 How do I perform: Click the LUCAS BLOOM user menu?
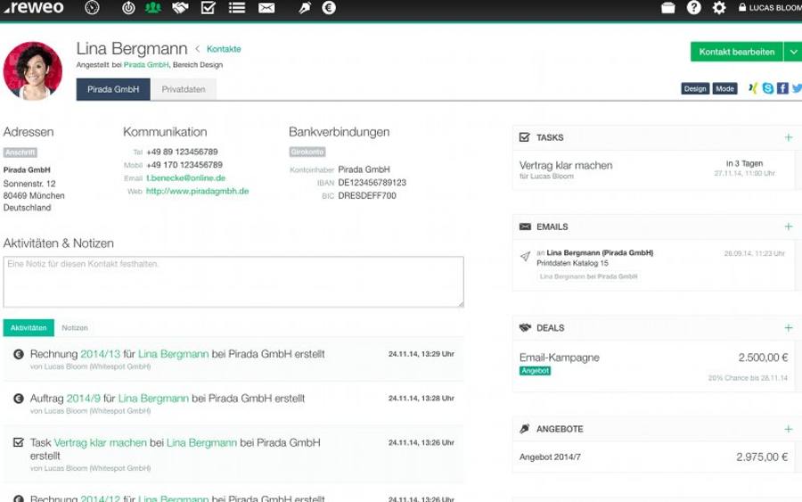pos(775,8)
